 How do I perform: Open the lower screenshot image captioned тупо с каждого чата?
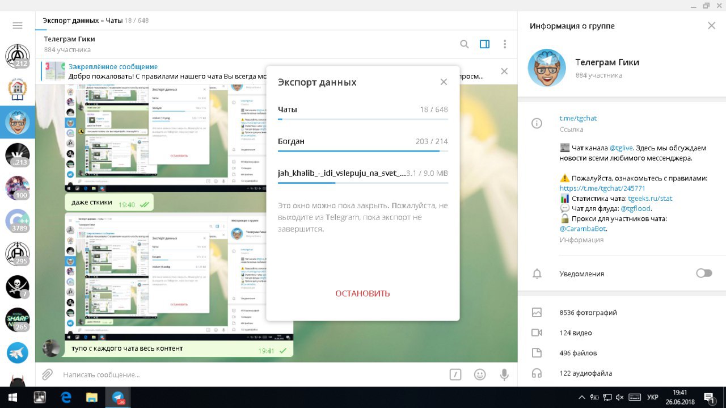[x=179, y=276]
